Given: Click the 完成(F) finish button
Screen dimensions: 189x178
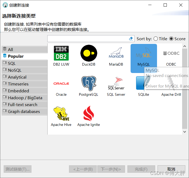Looking at the screenshot, I should pos(141,169).
